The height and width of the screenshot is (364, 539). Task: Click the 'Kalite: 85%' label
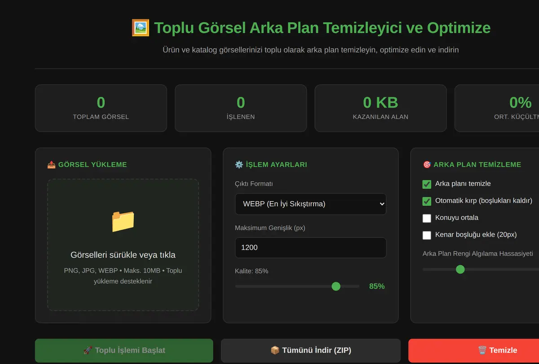pos(252,271)
